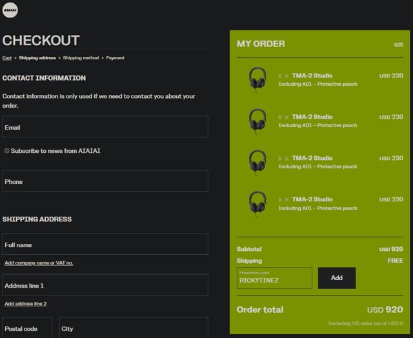Viewport: 413px width, 338px height.
Task: Click Add button for promotion code
Action: pyautogui.click(x=337, y=278)
